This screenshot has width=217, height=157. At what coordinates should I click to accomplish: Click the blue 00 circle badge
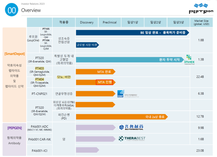[x=11, y=10]
